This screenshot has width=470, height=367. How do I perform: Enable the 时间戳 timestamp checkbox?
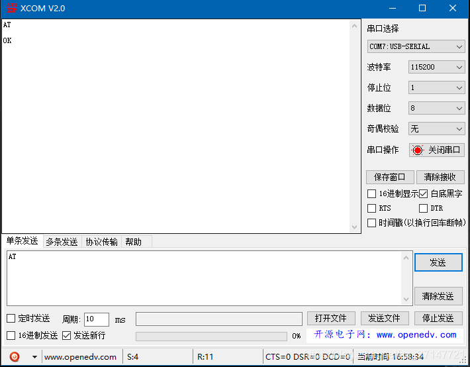coord(371,223)
